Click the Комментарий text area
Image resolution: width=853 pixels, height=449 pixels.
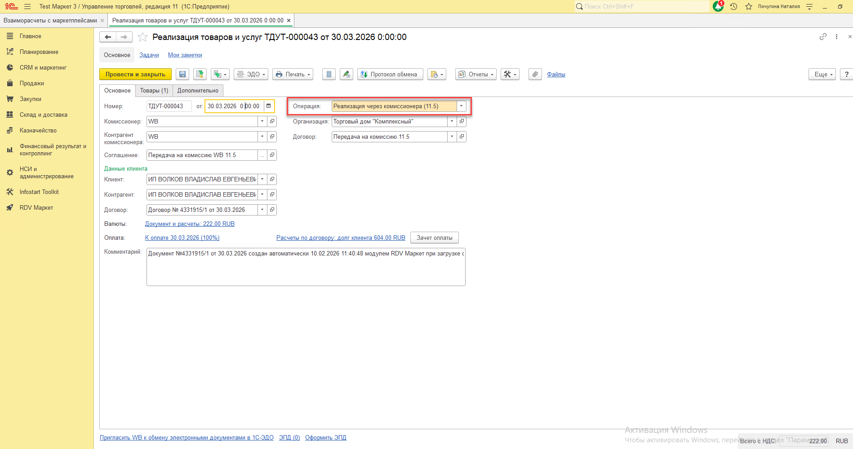[306, 267]
